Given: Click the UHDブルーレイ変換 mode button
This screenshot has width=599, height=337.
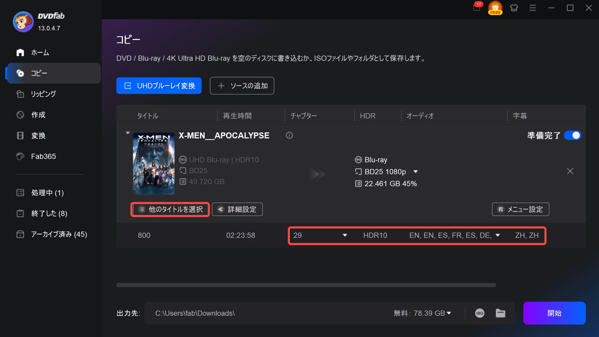Looking at the screenshot, I should point(159,86).
